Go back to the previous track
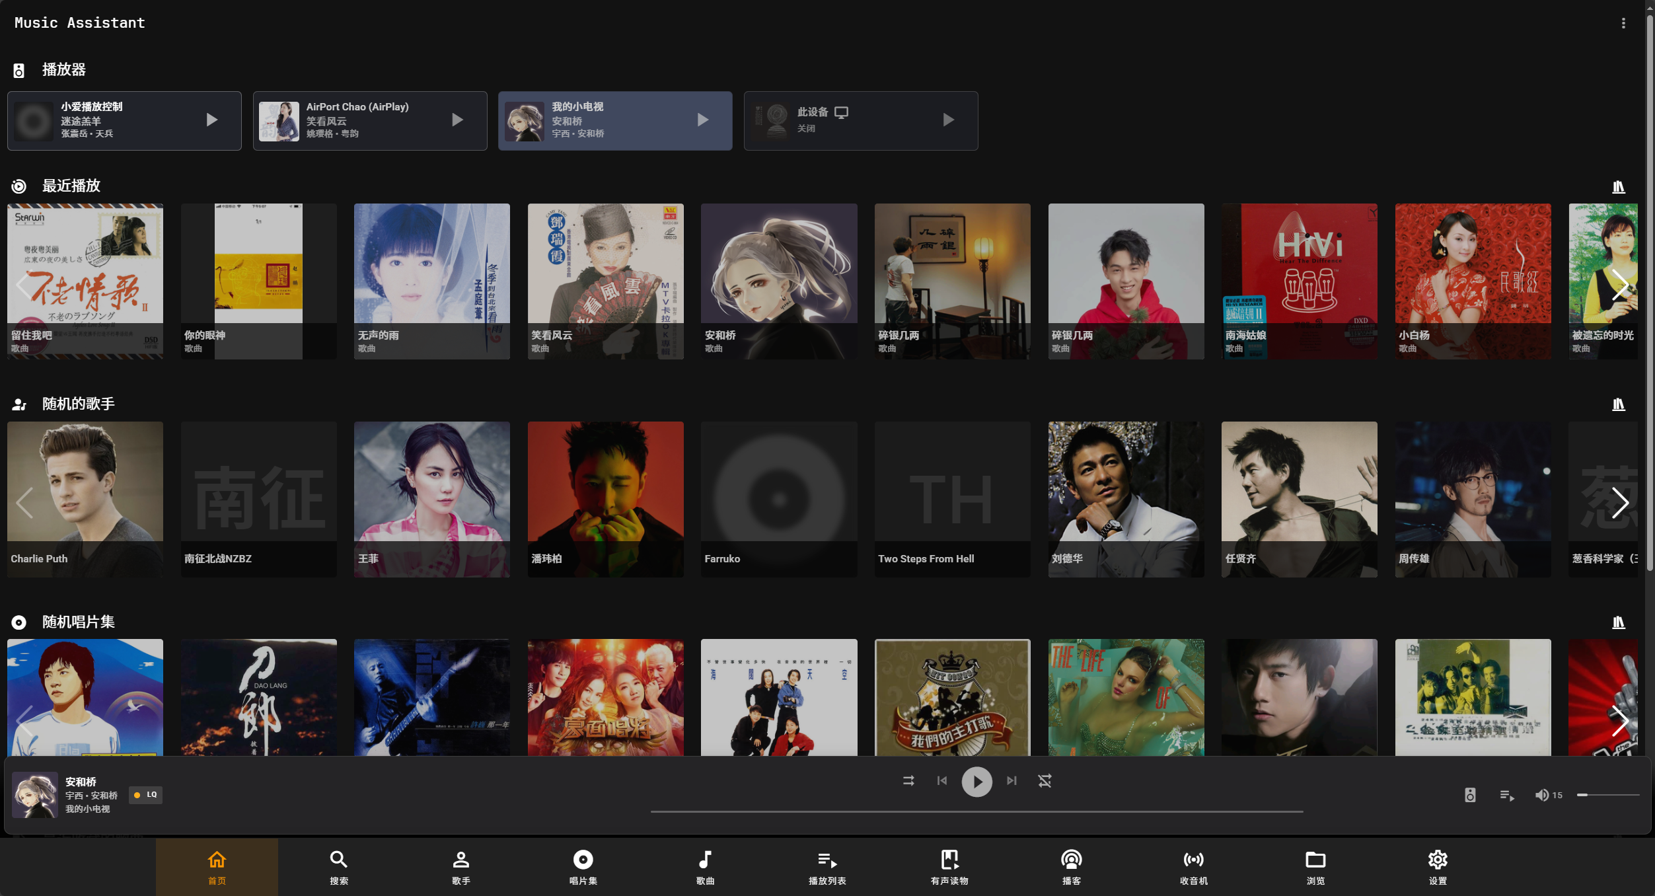 coord(942,780)
